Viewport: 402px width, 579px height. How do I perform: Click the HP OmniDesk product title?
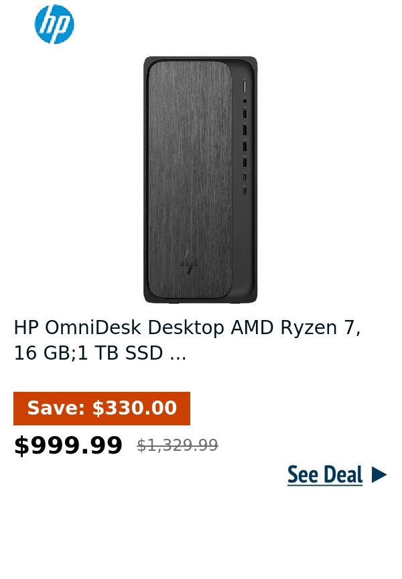[186, 339]
